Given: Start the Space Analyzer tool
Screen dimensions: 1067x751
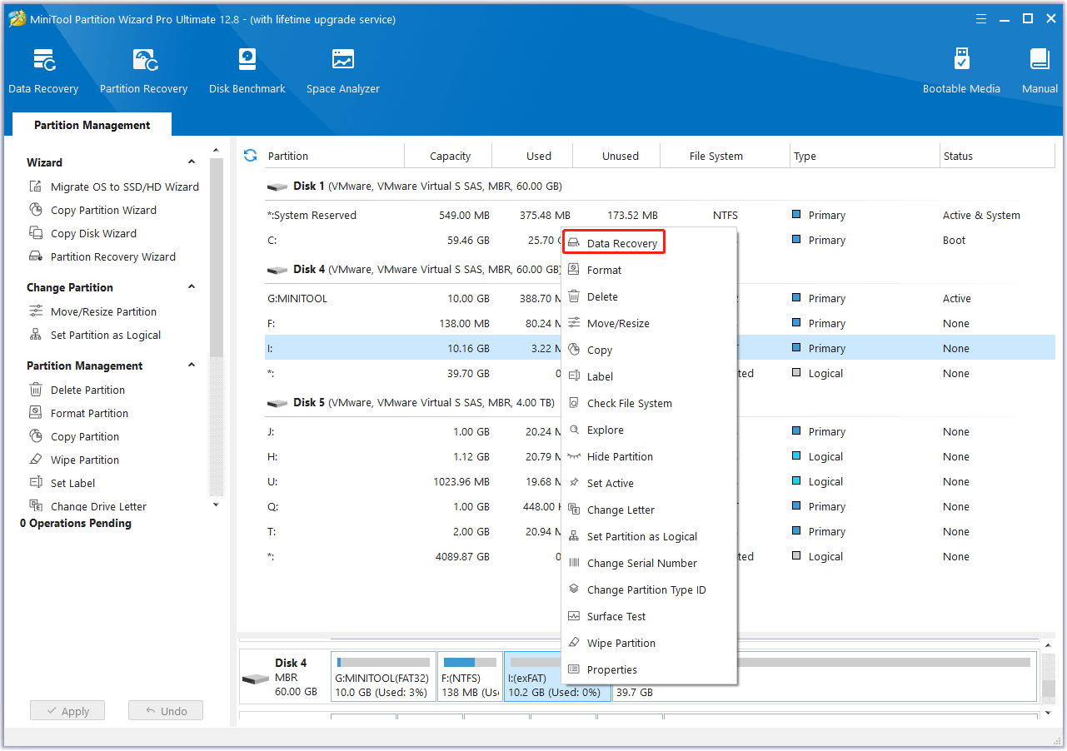Looking at the screenshot, I should 343,72.
